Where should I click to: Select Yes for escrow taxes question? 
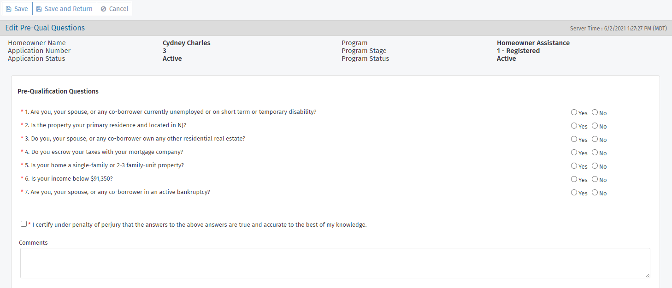click(574, 153)
